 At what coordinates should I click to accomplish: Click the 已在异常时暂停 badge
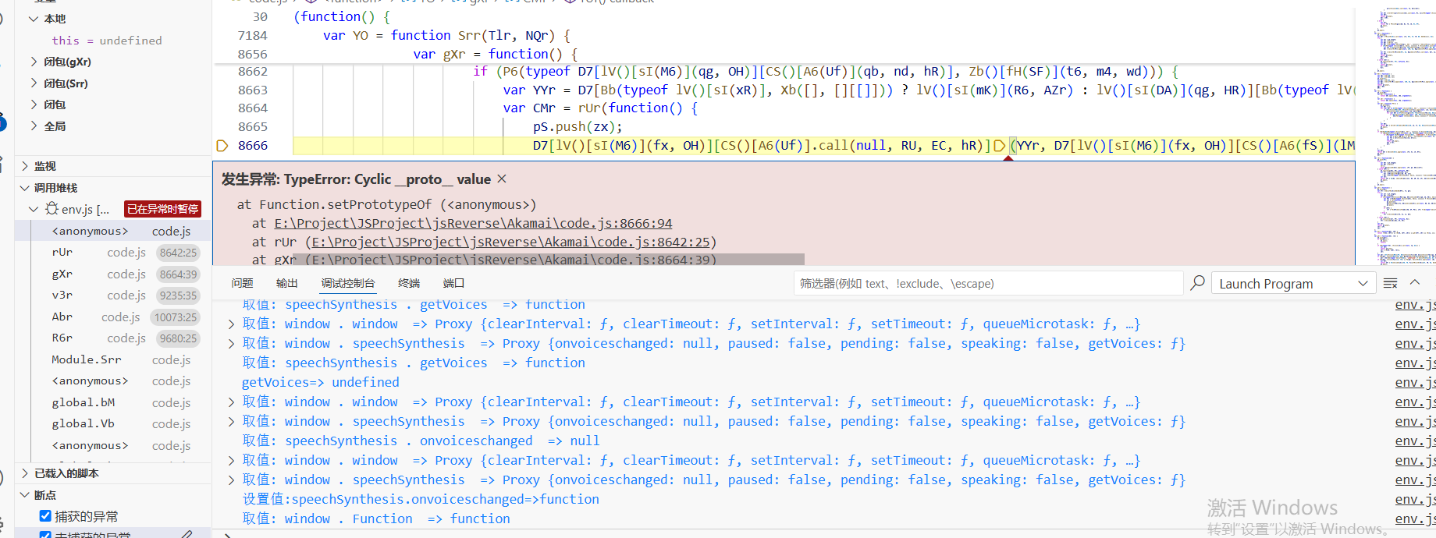pyautogui.click(x=162, y=209)
